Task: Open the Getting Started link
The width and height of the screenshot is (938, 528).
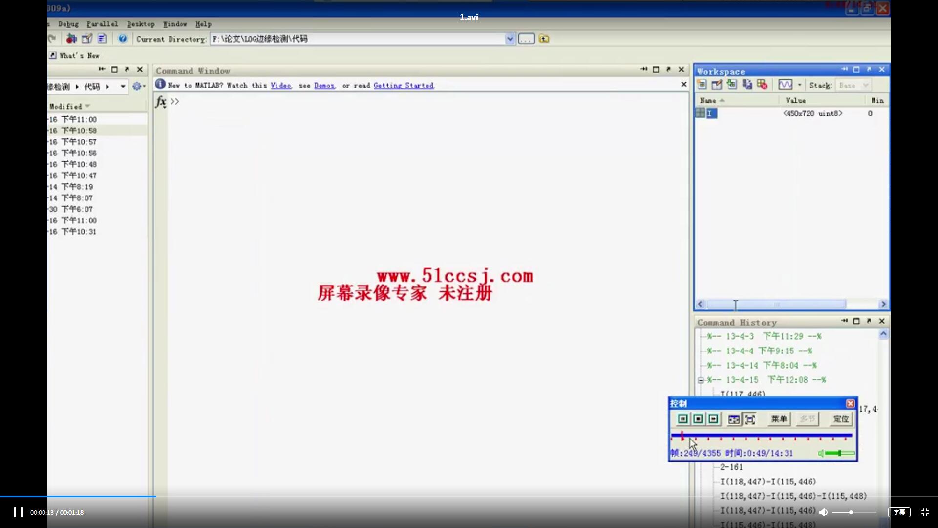Action: coord(404,85)
